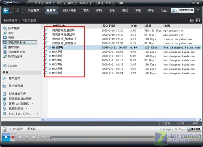
Task: Switch to grid thumbnail view icon
Action: point(198,20)
